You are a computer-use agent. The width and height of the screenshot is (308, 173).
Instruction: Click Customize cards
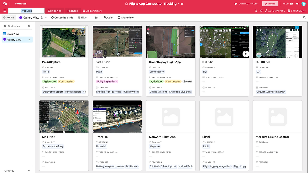[62, 18]
